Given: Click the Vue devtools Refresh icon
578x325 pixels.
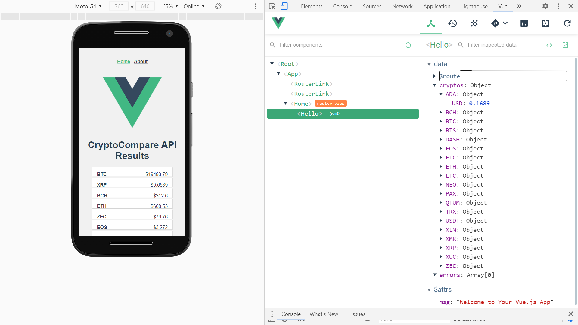Looking at the screenshot, I should (x=567, y=23).
